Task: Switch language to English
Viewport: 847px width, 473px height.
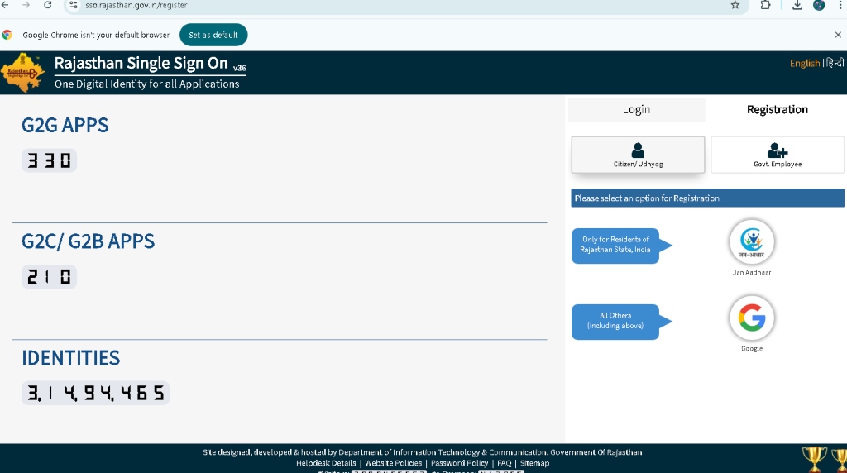Action: (804, 63)
